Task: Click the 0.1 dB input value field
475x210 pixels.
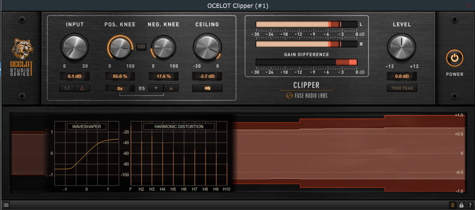Action: 75,76
